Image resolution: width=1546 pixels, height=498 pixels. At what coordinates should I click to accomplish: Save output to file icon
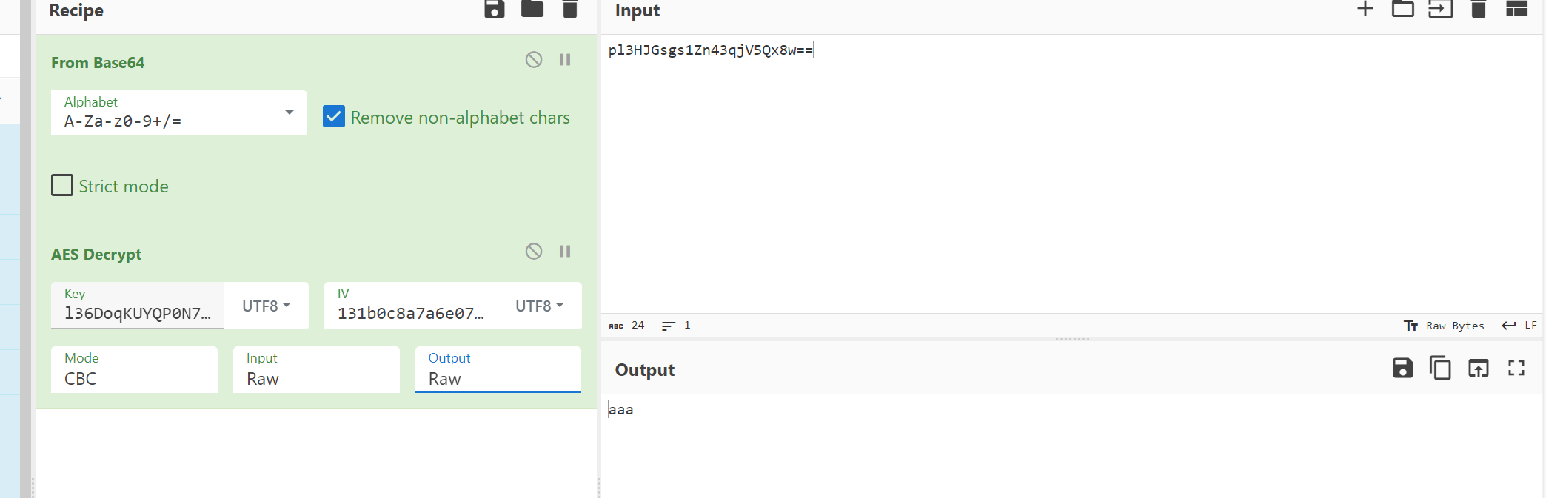1402,368
